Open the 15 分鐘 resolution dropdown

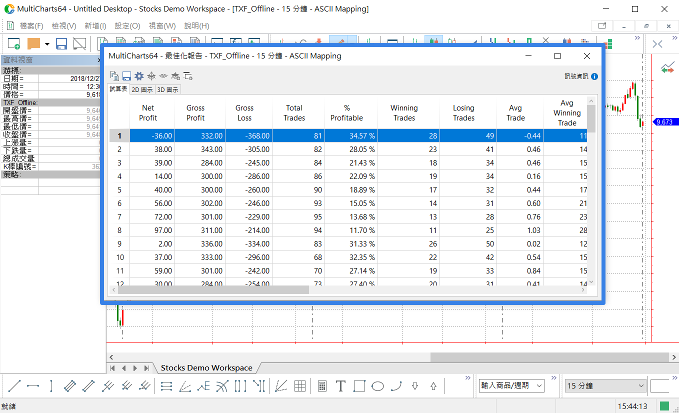click(605, 386)
